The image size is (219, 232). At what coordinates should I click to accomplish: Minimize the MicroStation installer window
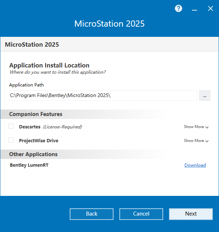point(195,9)
